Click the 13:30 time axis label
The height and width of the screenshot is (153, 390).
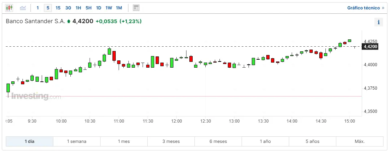click(x=263, y=121)
